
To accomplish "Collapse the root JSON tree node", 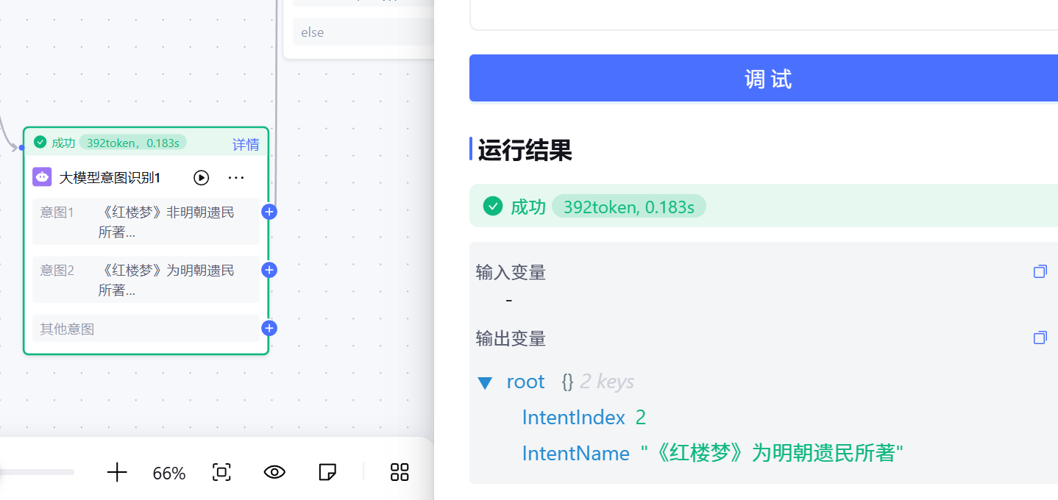I will (484, 382).
